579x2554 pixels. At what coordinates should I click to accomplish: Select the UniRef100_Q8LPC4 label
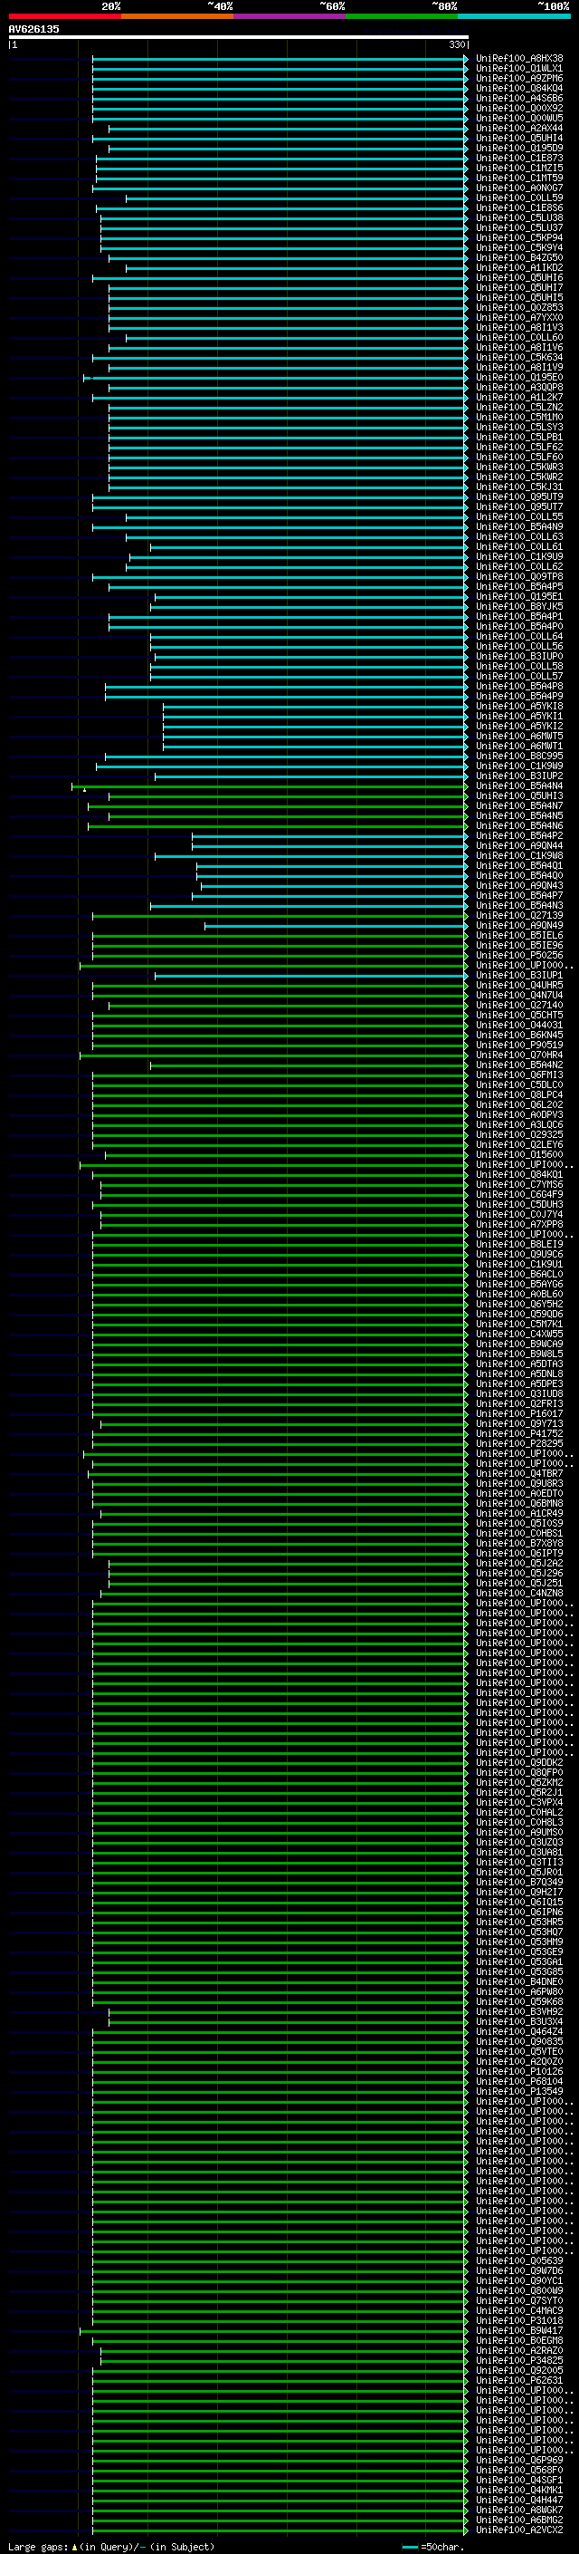[x=519, y=1095]
